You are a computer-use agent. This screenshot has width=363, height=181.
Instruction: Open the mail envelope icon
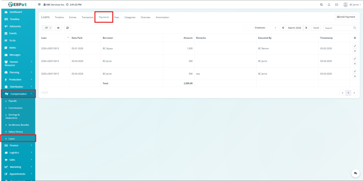point(336,5)
